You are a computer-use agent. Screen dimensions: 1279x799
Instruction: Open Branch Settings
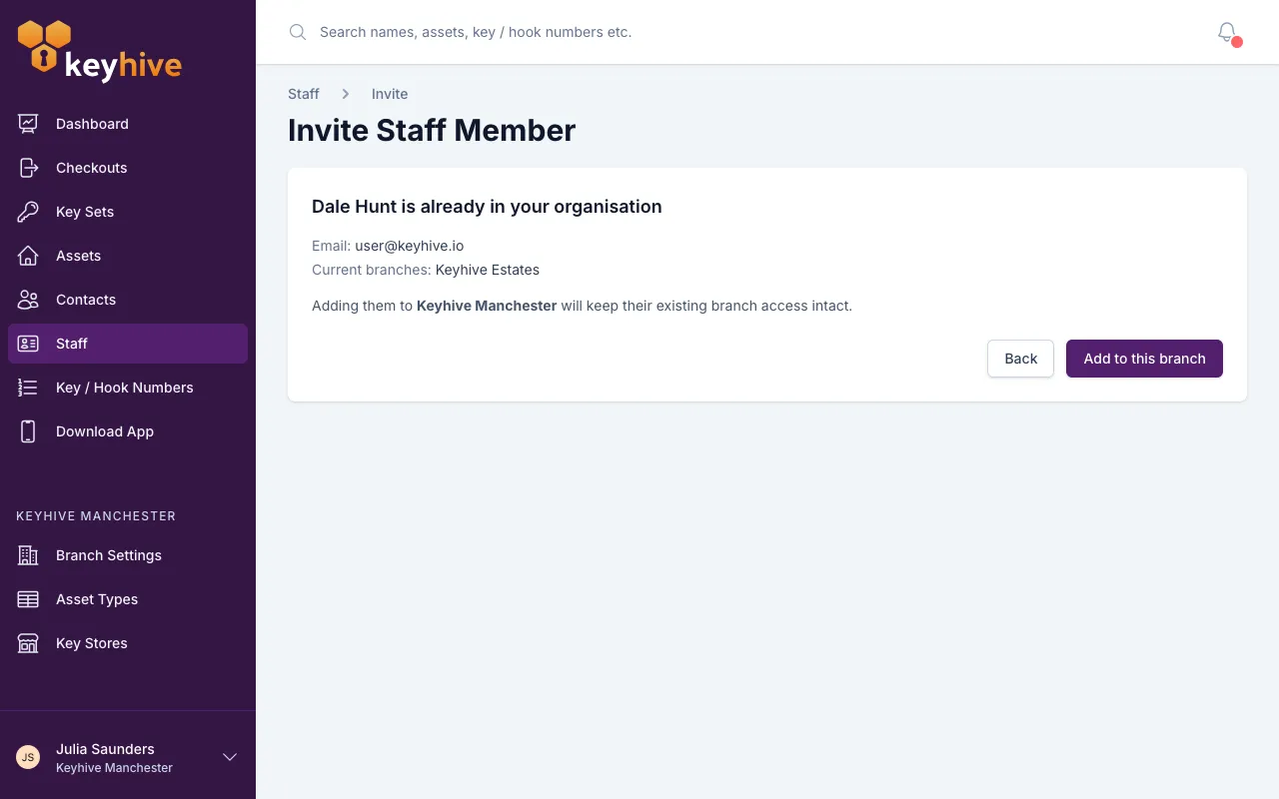[x=128, y=555]
